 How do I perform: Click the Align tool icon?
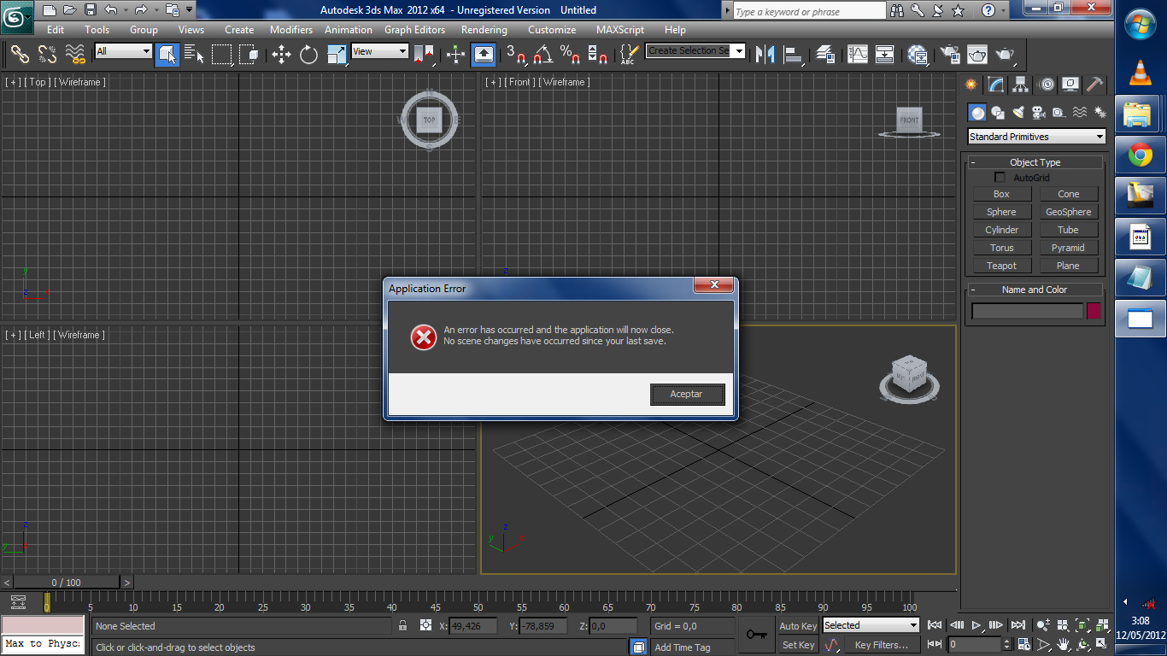[x=794, y=55]
